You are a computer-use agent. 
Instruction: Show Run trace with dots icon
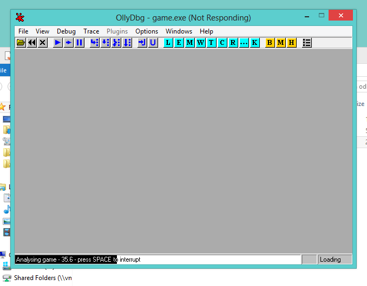pos(244,43)
